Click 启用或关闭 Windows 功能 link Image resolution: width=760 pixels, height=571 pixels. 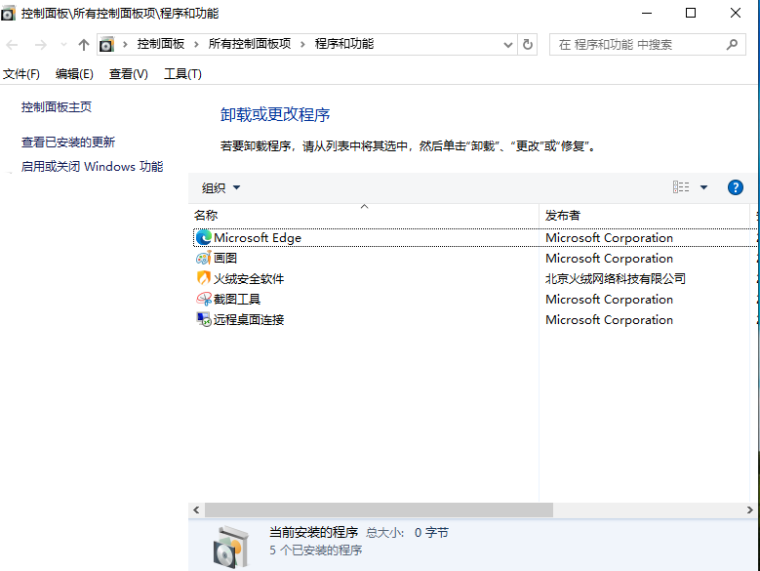point(92,167)
